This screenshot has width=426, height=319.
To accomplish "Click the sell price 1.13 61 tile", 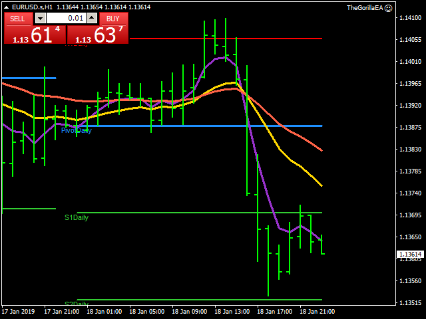I will 35,35.
